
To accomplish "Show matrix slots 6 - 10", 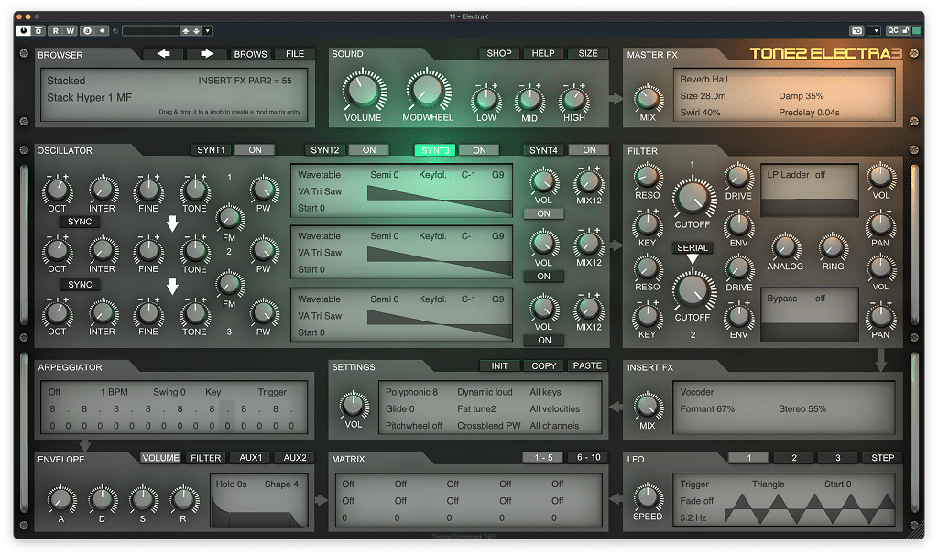I will pyautogui.click(x=589, y=458).
